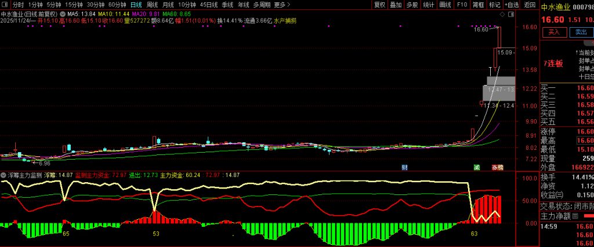Viewport: 594px width, 247px height.
Task: Switch to 分时 chart period
Action: (18, 5)
